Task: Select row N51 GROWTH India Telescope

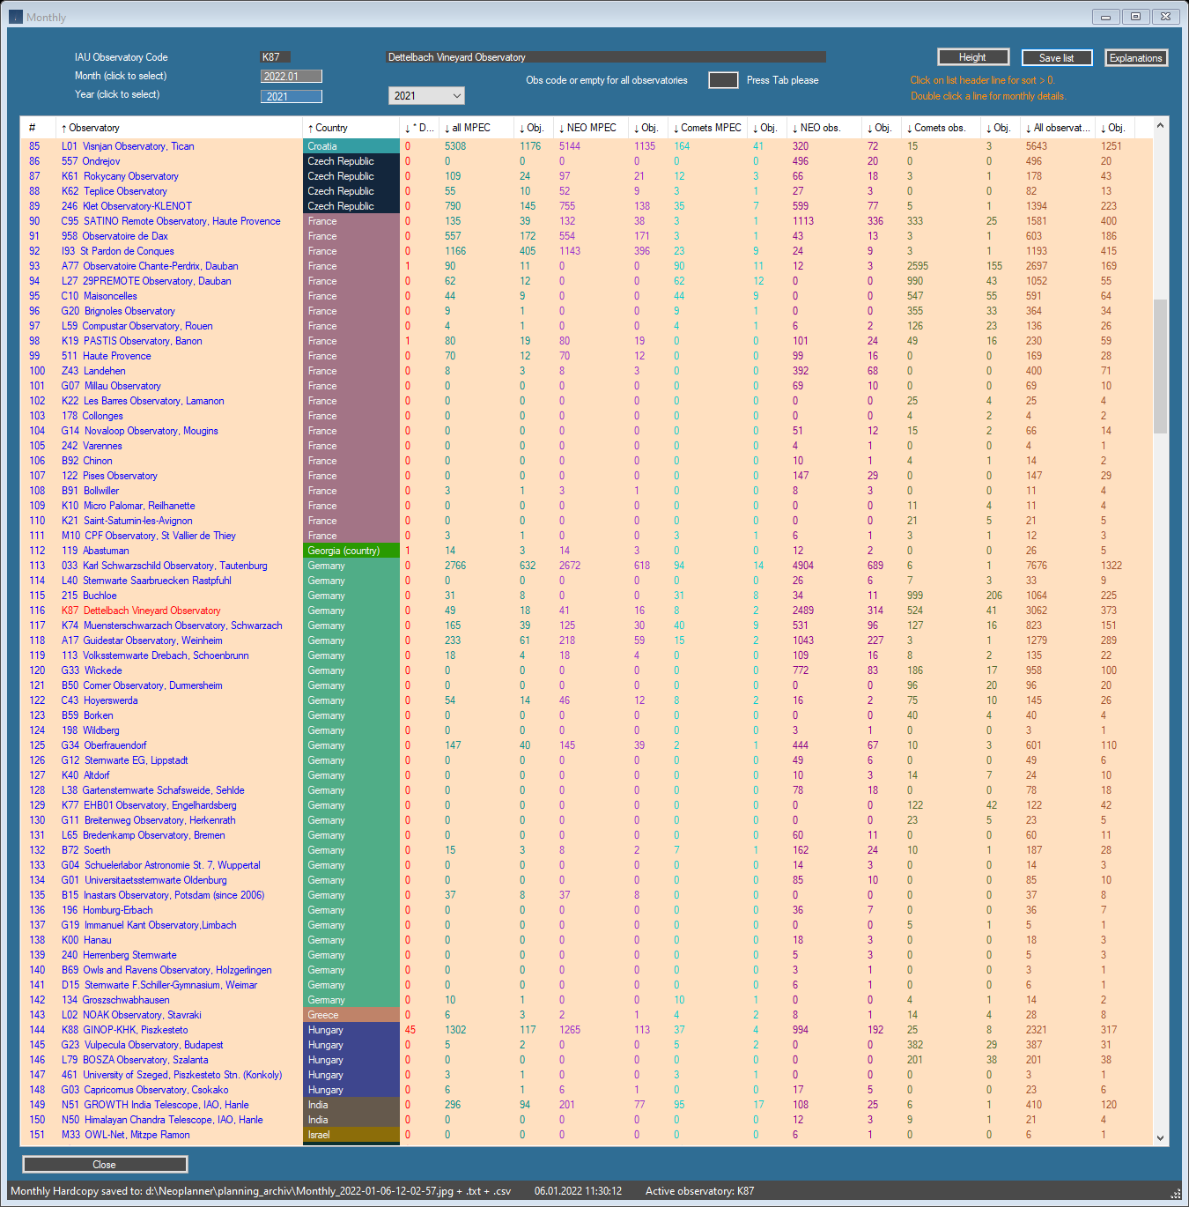Action: [586, 1105]
